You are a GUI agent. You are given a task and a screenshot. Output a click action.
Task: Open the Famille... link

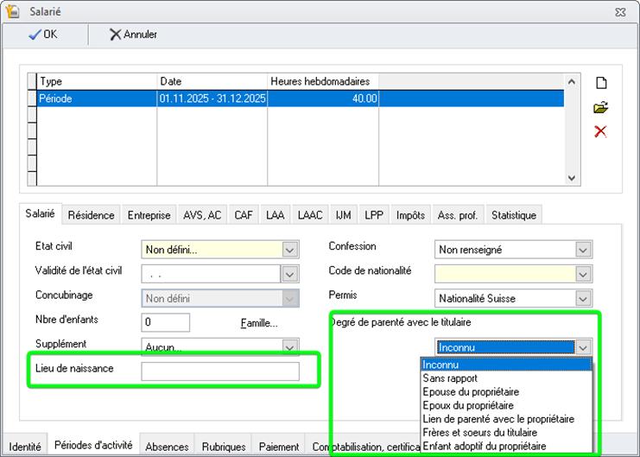coord(258,323)
